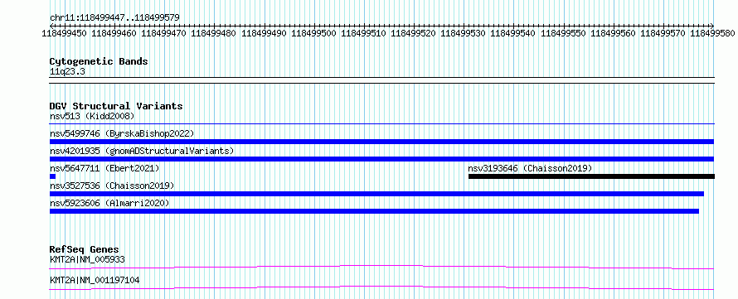Click ruler position 118499490
The height and width of the screenshot is (299, 738).
click(x=264, y=33)
